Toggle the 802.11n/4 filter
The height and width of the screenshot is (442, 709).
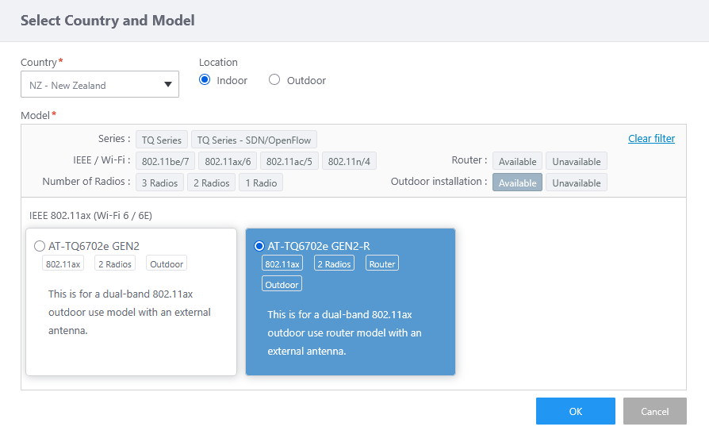[x=349, y=161]
